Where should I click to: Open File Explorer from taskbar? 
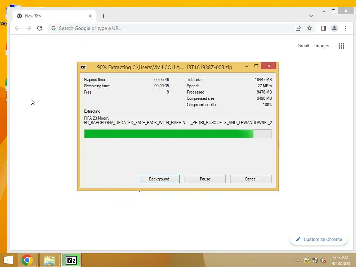point(49,260)
